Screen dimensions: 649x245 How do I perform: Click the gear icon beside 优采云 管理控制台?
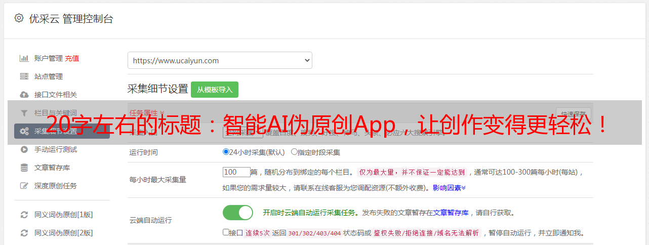point(19,18)
